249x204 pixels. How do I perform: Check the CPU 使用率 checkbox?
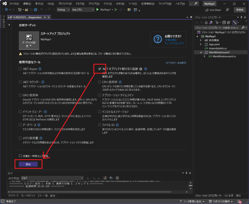[x=100, y=82]
